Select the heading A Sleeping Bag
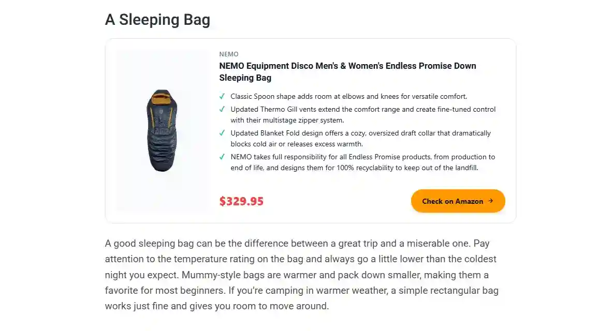612x331 pixels. (x=157, y=19)
